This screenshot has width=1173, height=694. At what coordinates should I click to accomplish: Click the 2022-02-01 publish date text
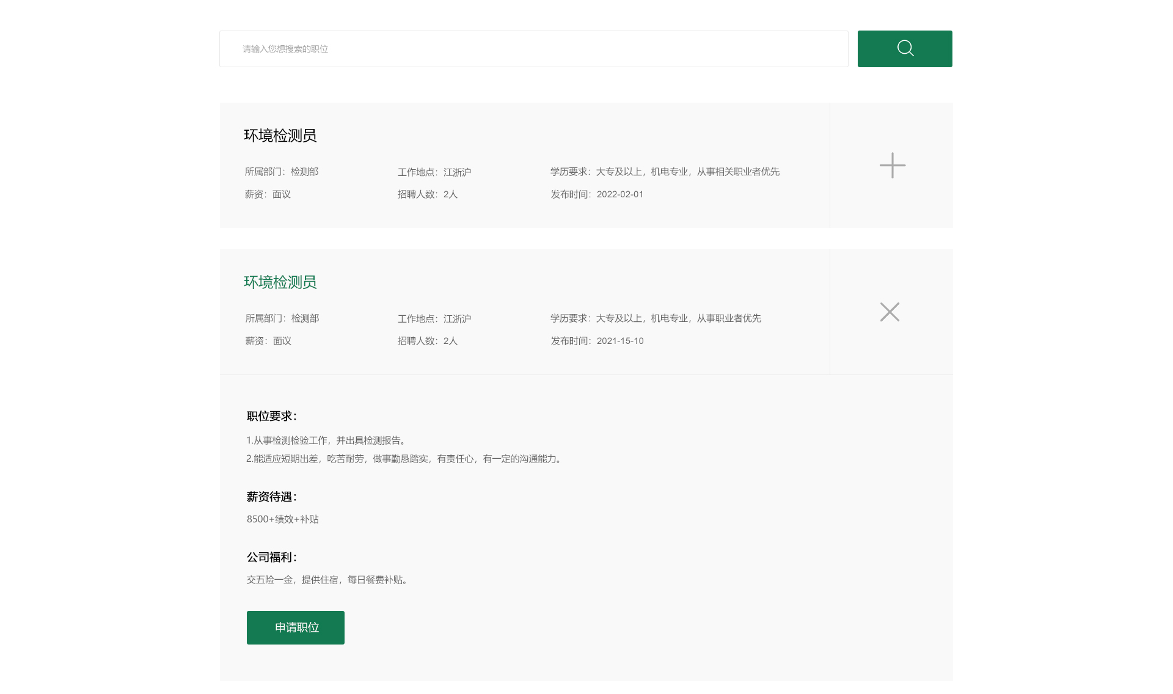point(619,194)
